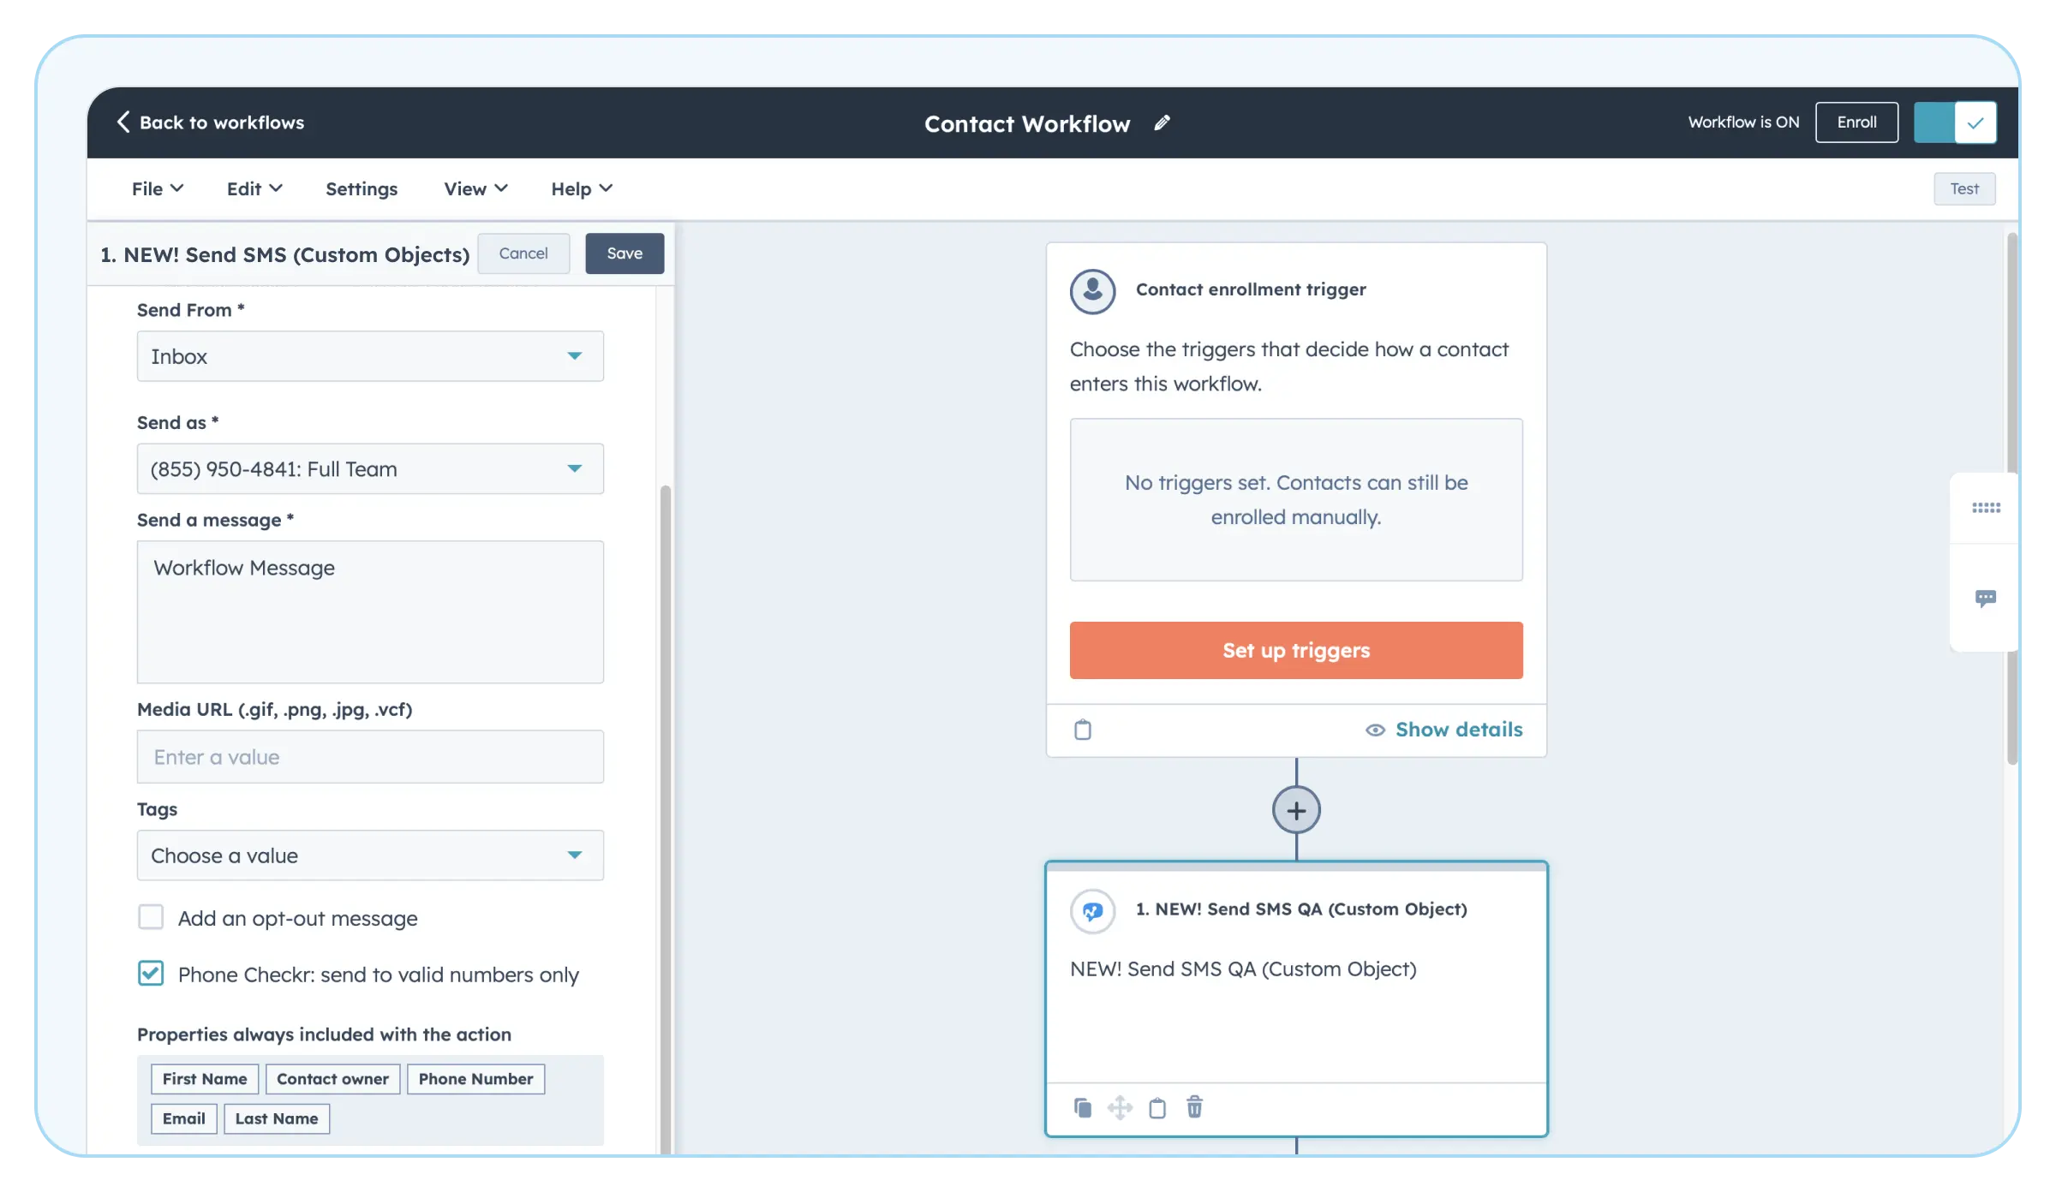Click the eye icon beside Show details
This screenshot has height=1192, width=2056.
click(x=1375, y=730)
